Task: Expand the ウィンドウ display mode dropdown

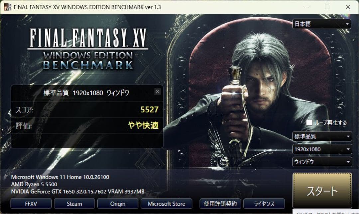Action: click(x=322, y=162)
